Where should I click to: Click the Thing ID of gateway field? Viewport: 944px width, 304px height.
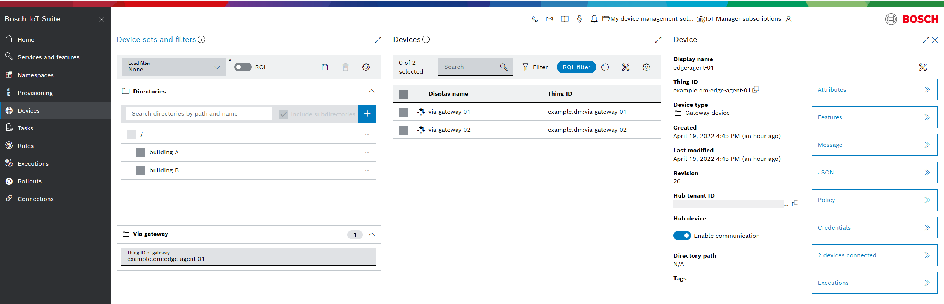[x=249, y=257]
